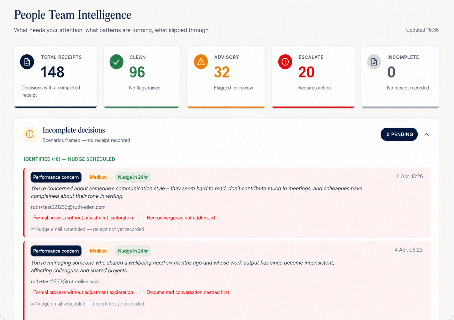Click 'IDENTIFIED (18) — NUDGE SCHEDULED' heading
The height and width of the screenshot is (320, 454).
[70, 159]
